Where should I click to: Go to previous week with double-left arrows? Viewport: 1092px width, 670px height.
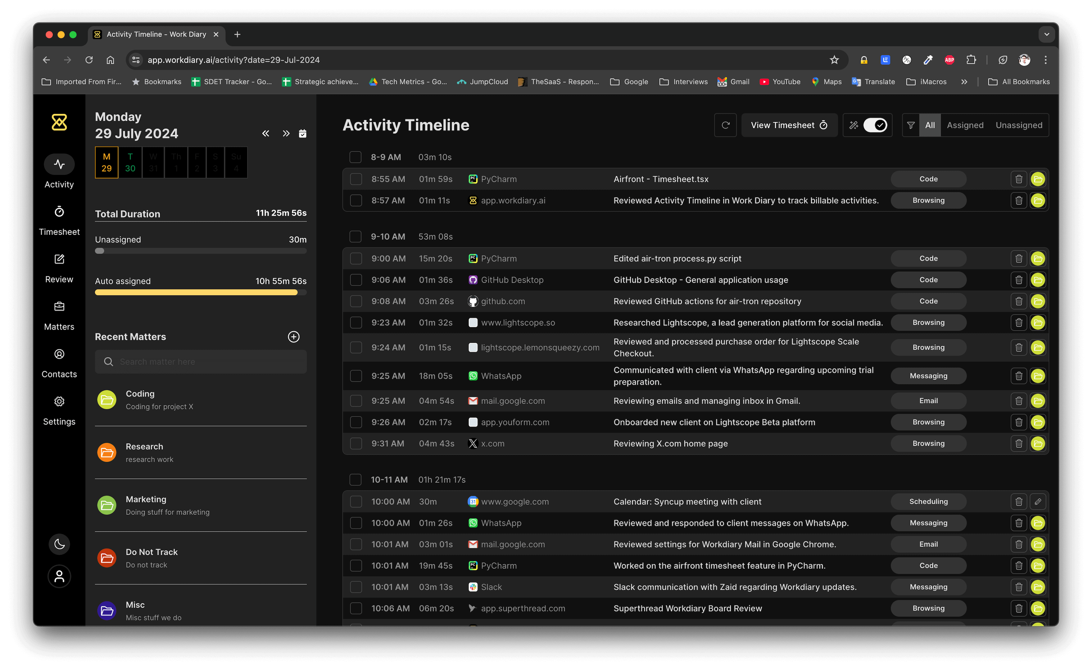click(x=266, y=133)
